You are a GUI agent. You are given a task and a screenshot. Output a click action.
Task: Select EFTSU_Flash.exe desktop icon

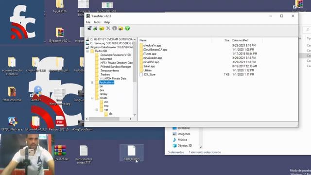pos(12,123)
